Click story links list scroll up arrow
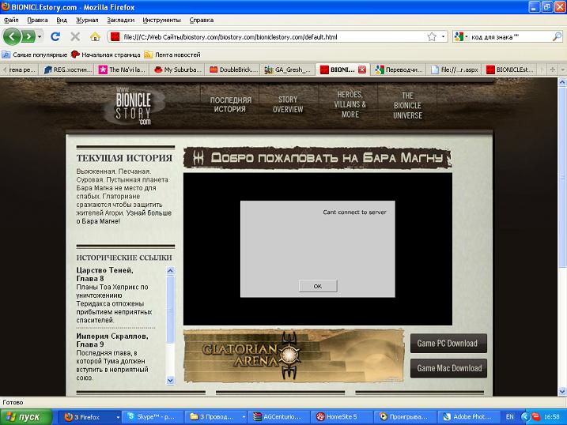This screenshot has width=567, height=425. (170, 271)
